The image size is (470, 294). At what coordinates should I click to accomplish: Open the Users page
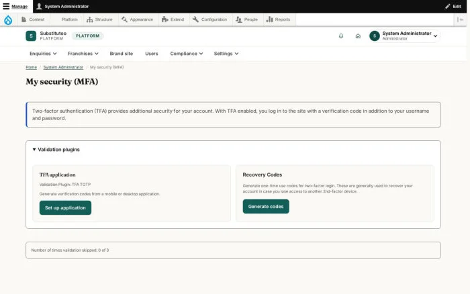point(151,54)
